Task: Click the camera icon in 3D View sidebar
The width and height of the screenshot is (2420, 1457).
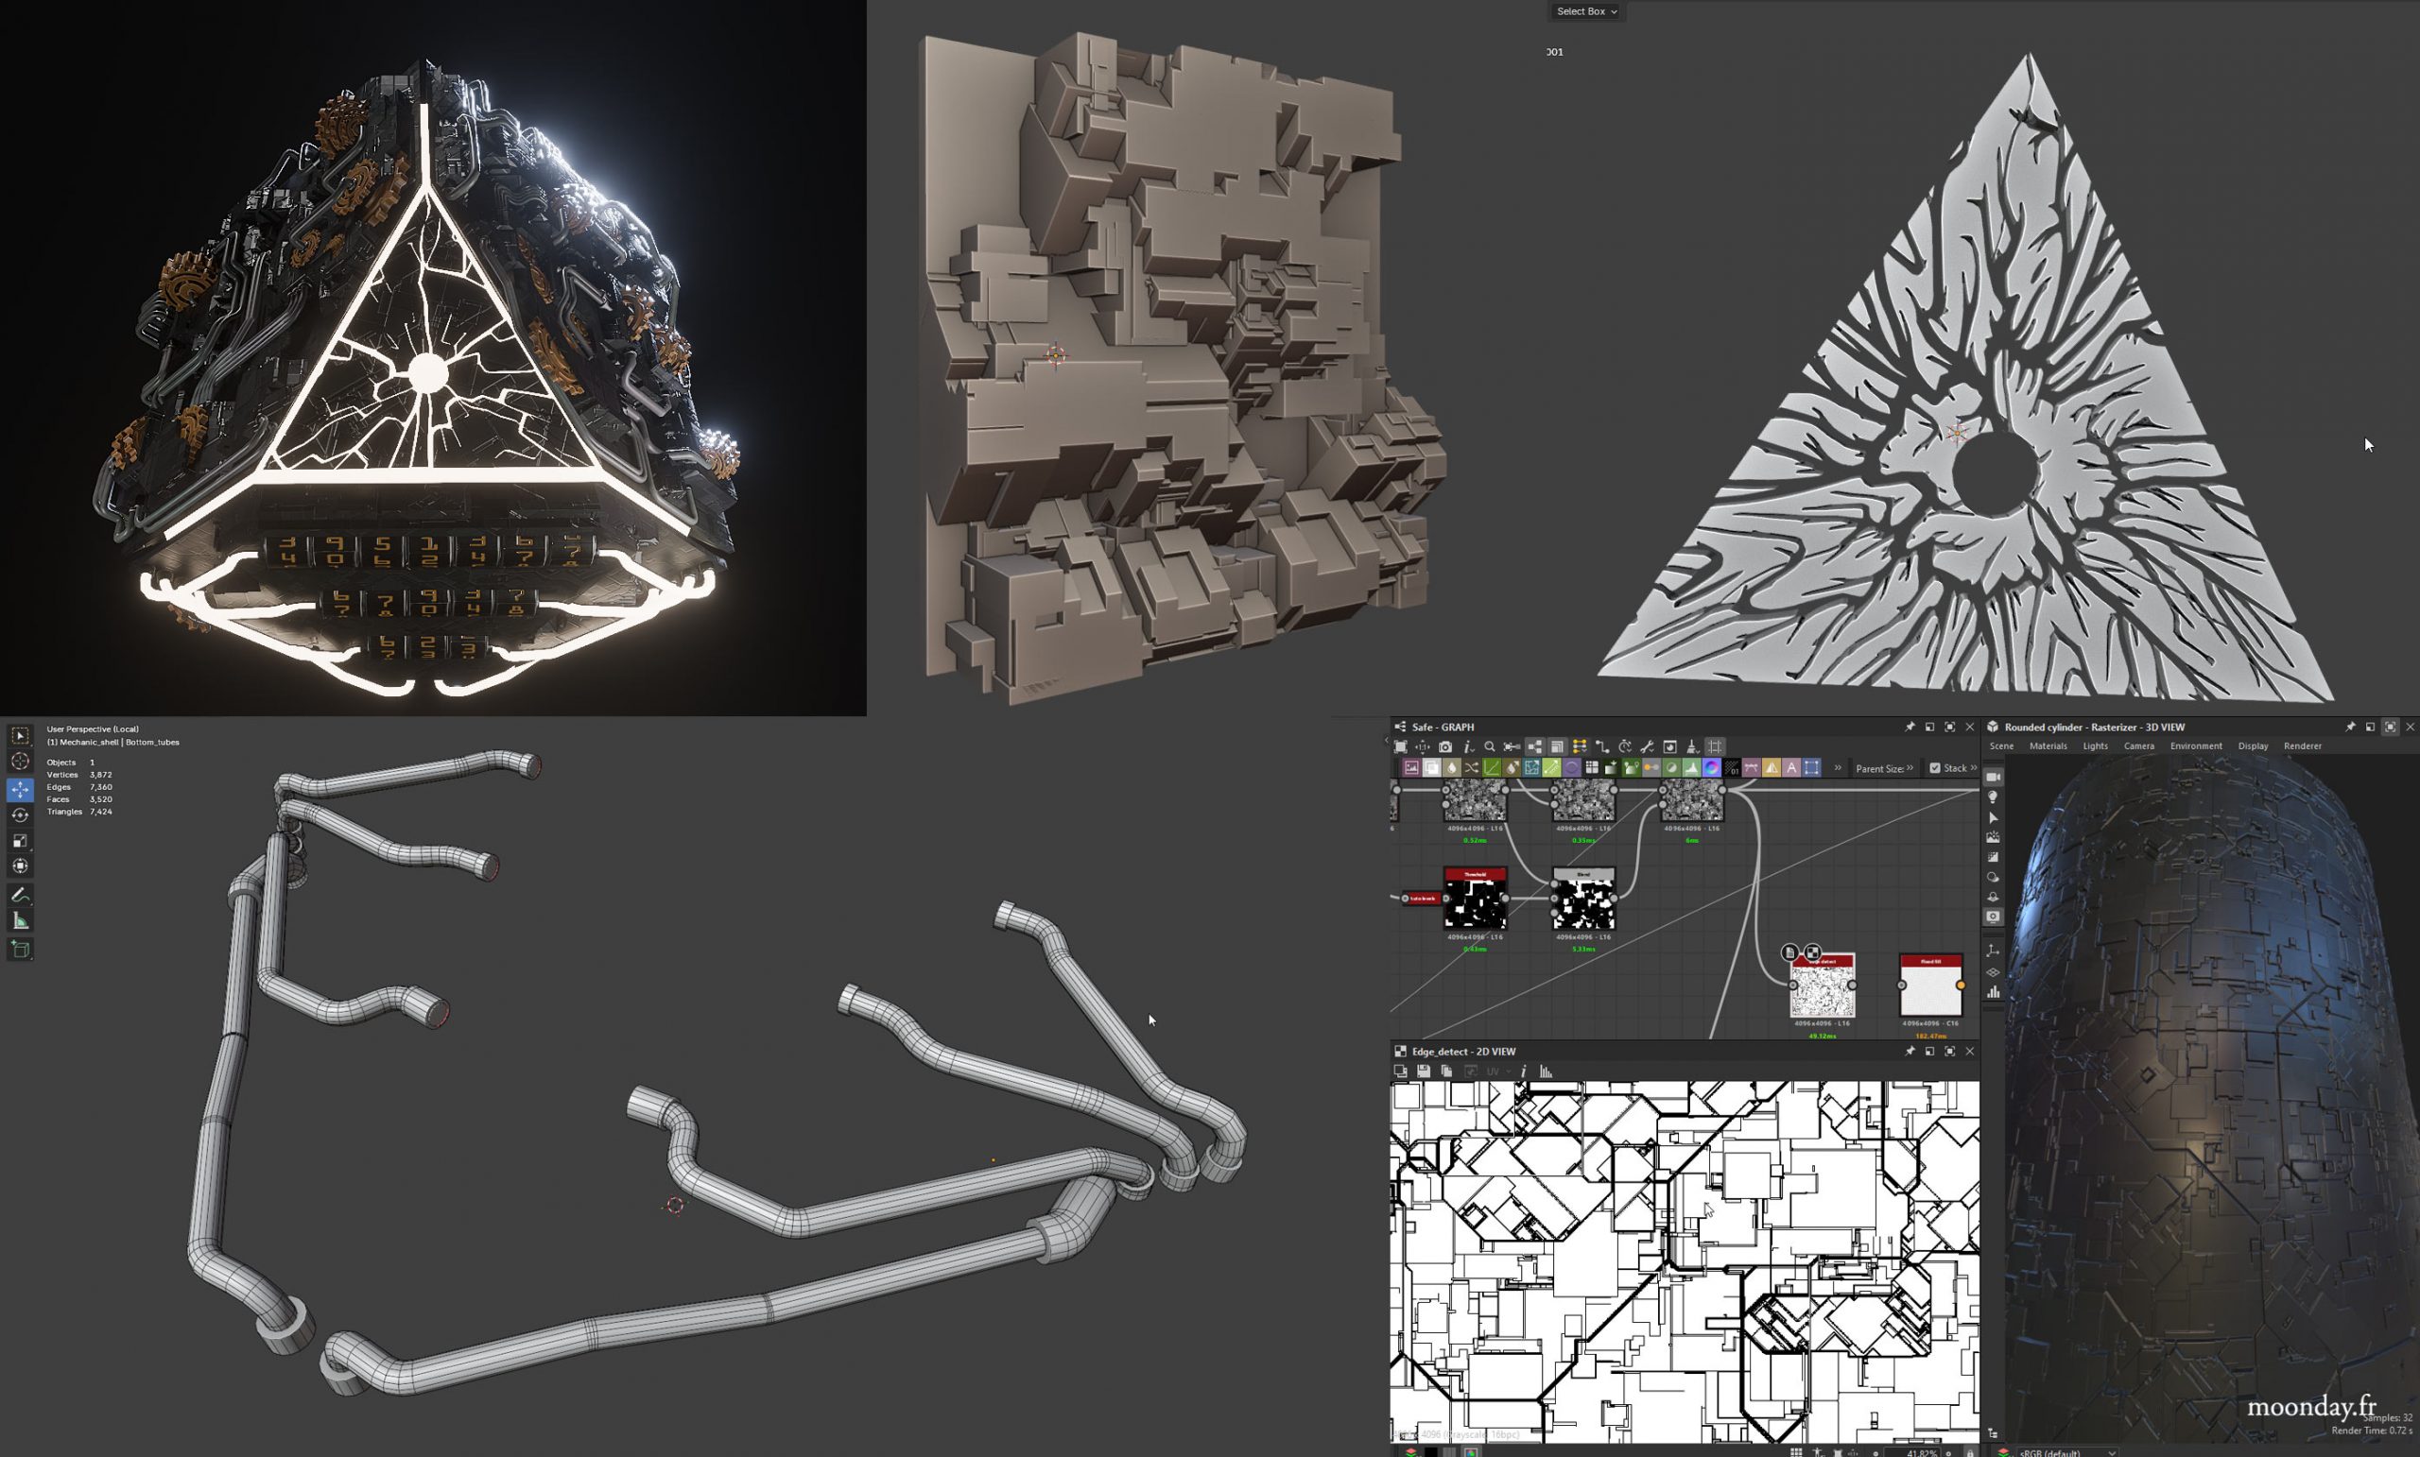Action: (1993, 777)
